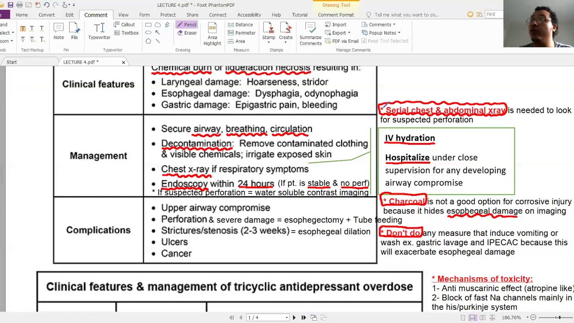Toggle the highlight text markup tool
This screenshot has height=323, width=574.
pyautogui.click(x=22, y=29)
